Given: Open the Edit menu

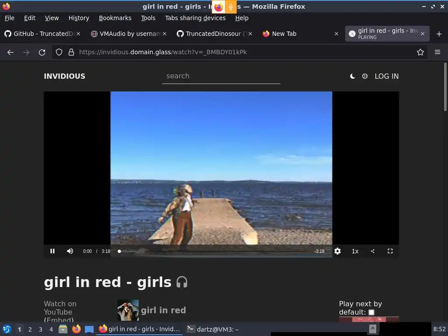Looking at the screenshot, I should [x=30, y=18].
